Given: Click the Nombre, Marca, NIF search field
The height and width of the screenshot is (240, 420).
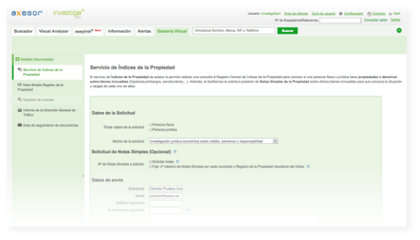Looking at the screenshot, I should [x=233, y=31].
